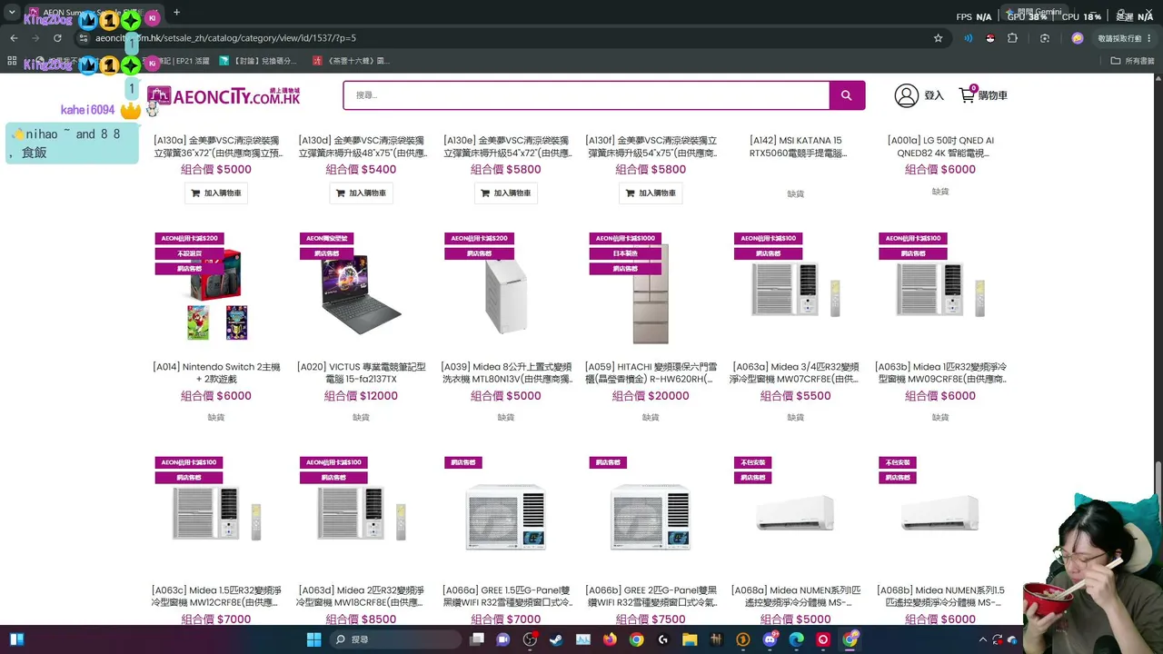Open the HITACHI six-door fridge image

tap(651, 293)
